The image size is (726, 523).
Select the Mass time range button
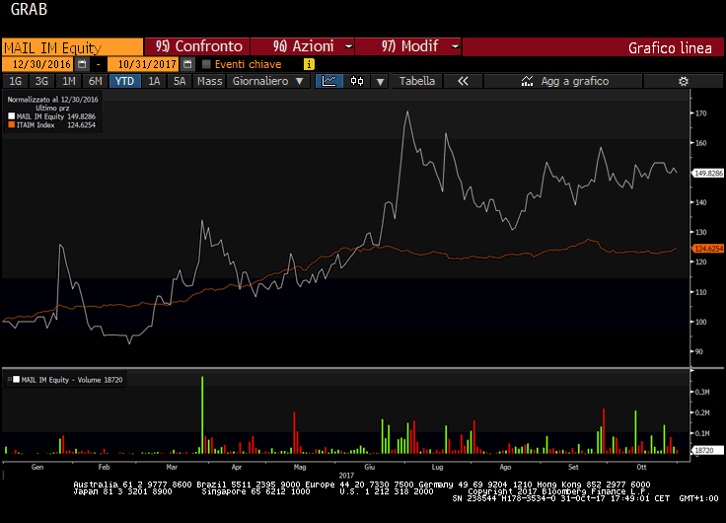pos(209,81)
